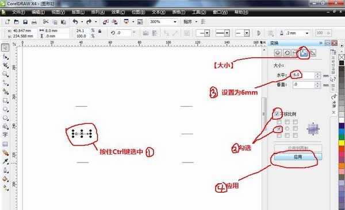Toggle the checked middle-left anchor checkbox
345x210 pixels.
tap(279, 129)
